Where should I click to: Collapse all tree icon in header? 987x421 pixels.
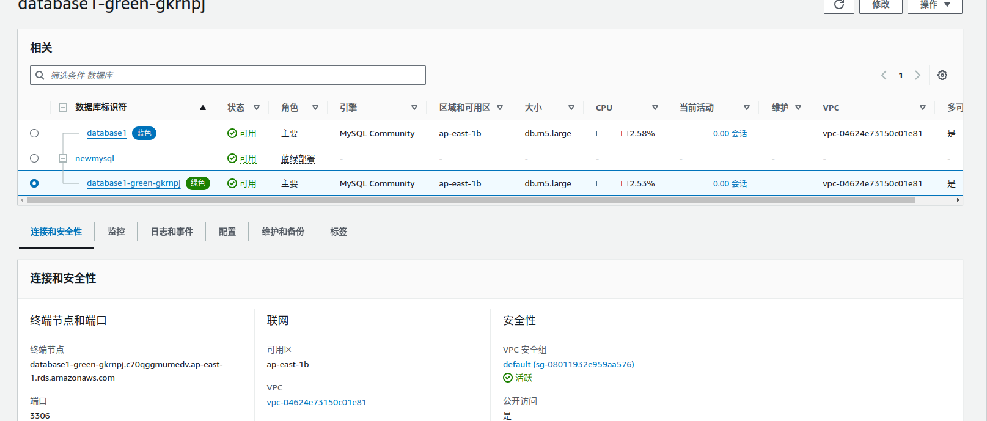pyautogui.click(x=62, y=108)
